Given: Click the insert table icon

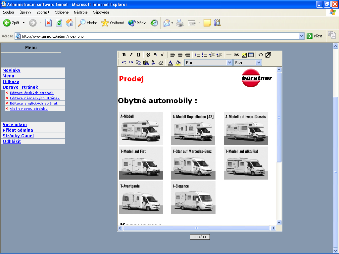Looking at the screenshot, I should coord(251,55).
